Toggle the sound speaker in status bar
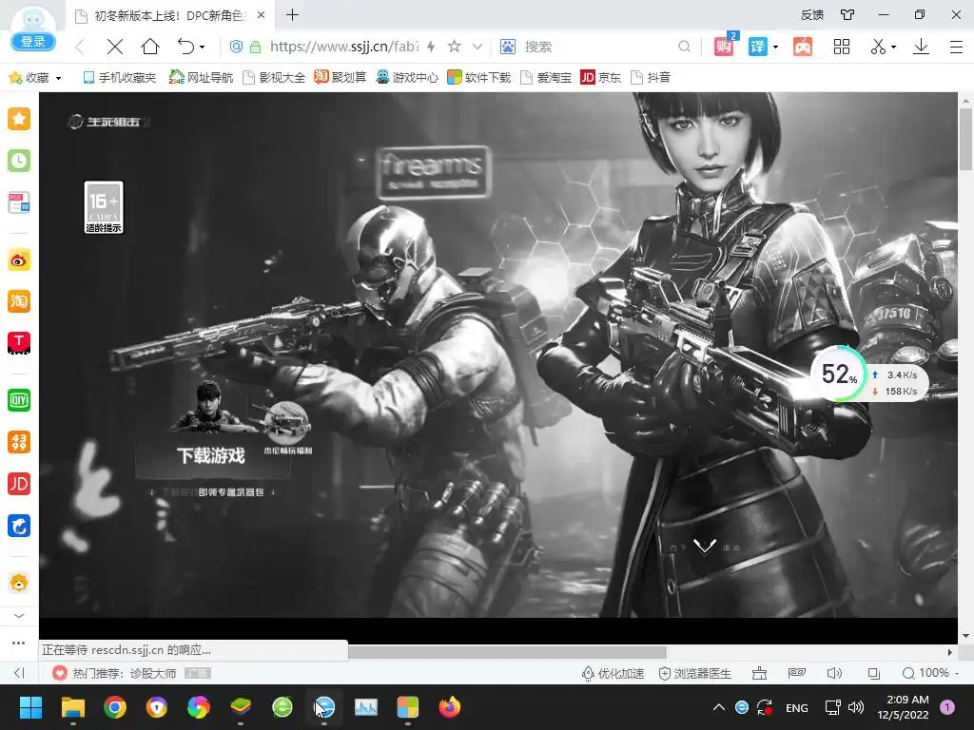Viewport: 974px width, 730px height. click(834, 674)
